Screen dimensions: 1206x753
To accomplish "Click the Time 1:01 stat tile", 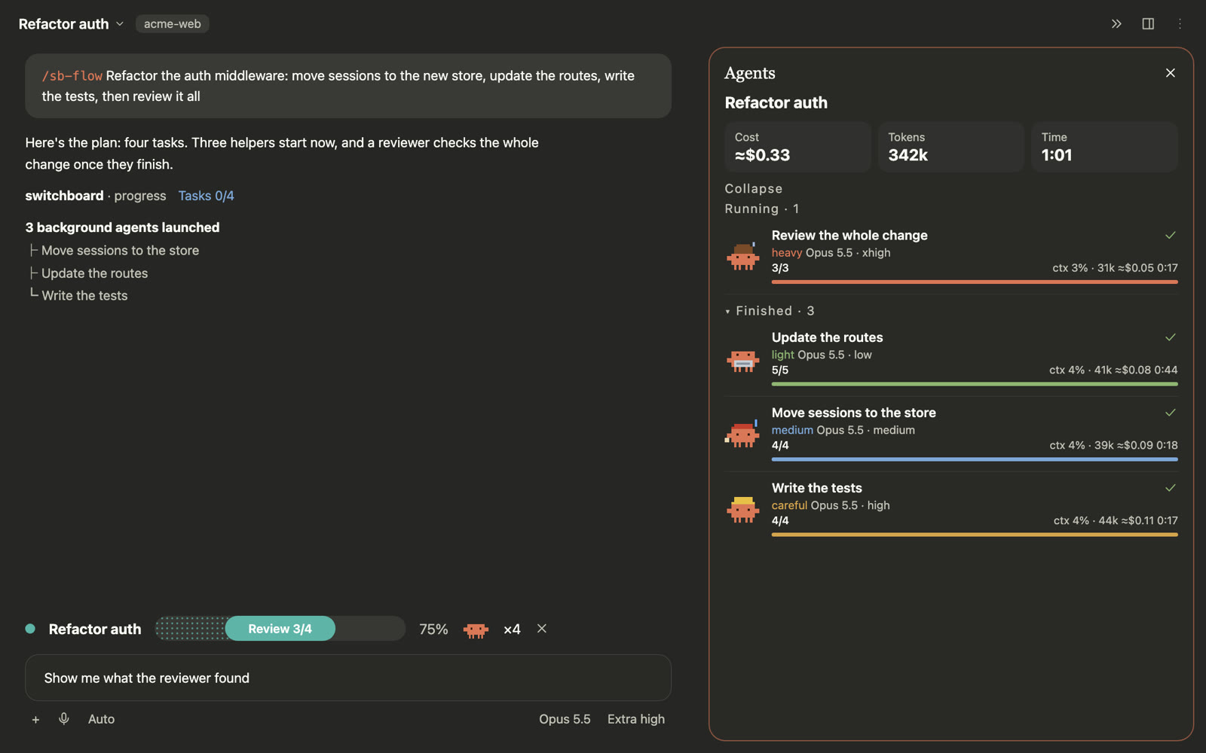I will [x=1104, y=147].
